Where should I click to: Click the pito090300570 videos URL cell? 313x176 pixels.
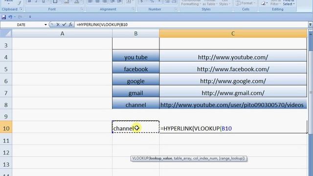[233, 103]
